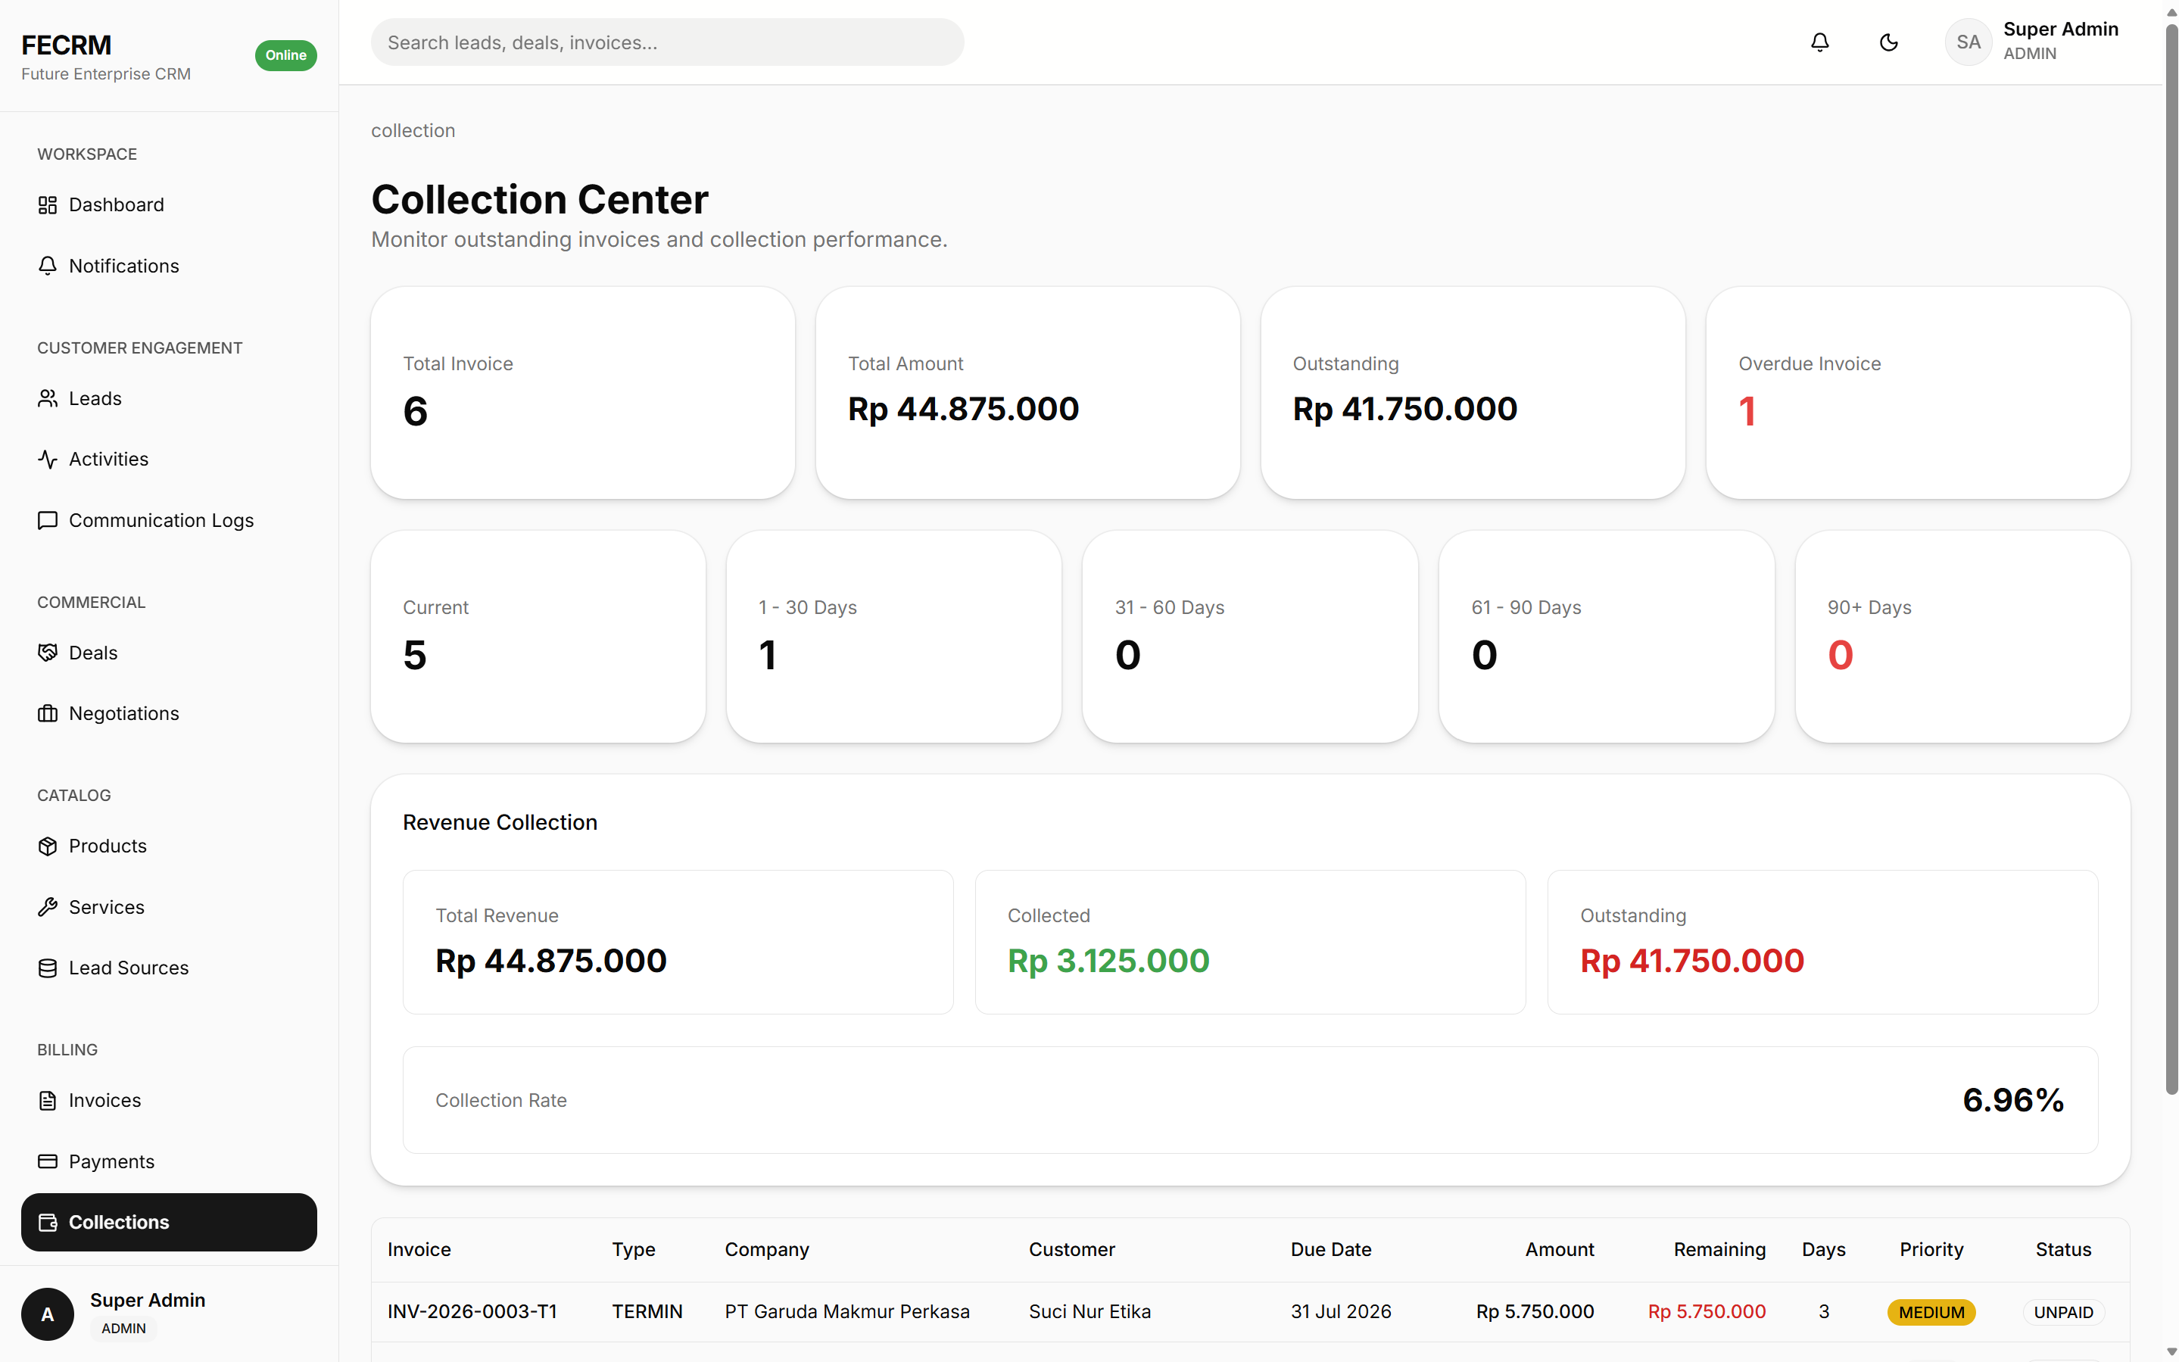Click the Due Date column header
Screen dimensions: 2179x1362
[x=1330, y=1249]
